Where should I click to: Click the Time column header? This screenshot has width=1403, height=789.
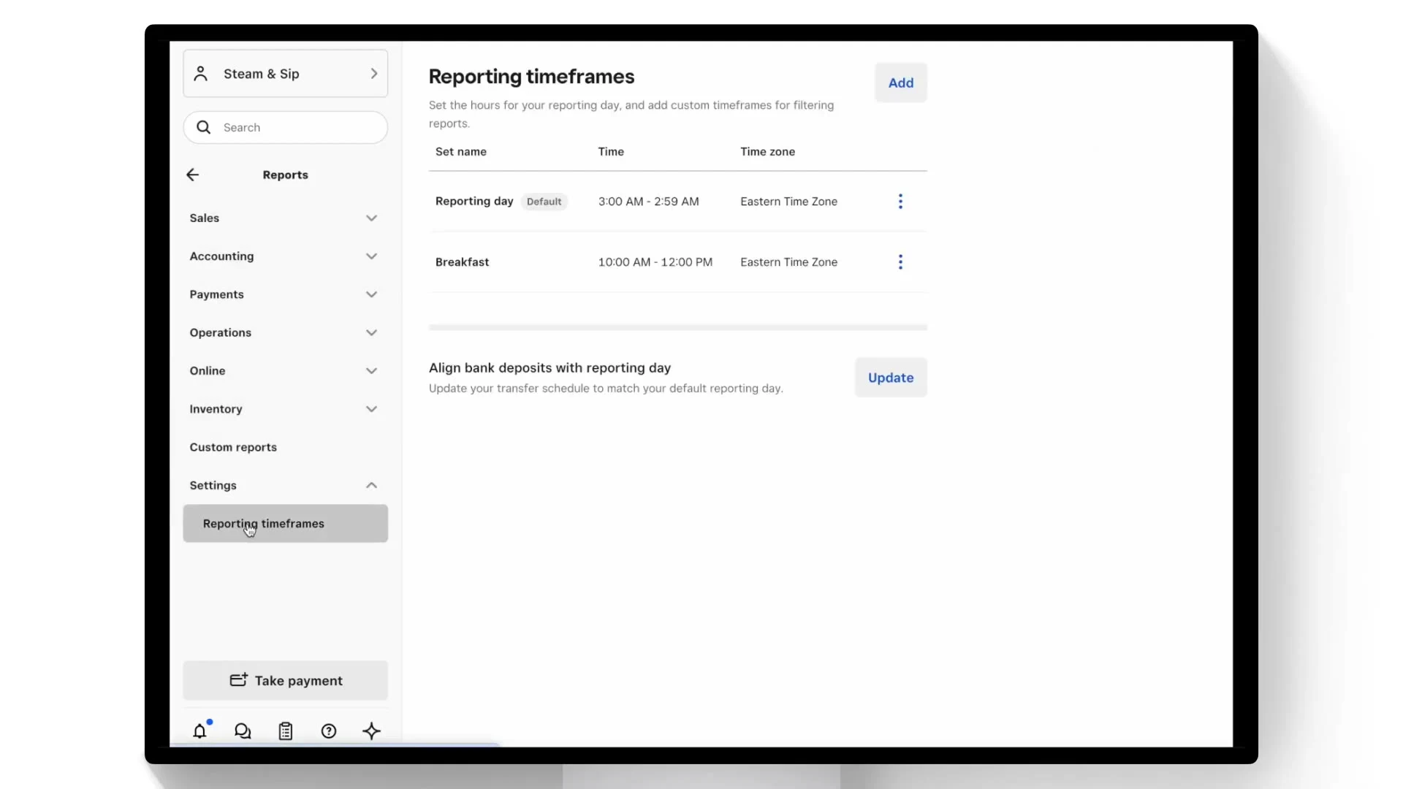click(611, 151)
